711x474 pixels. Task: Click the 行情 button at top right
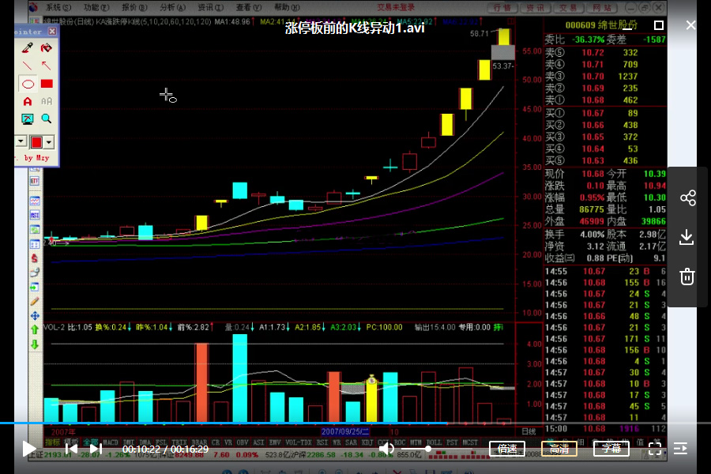502,8
